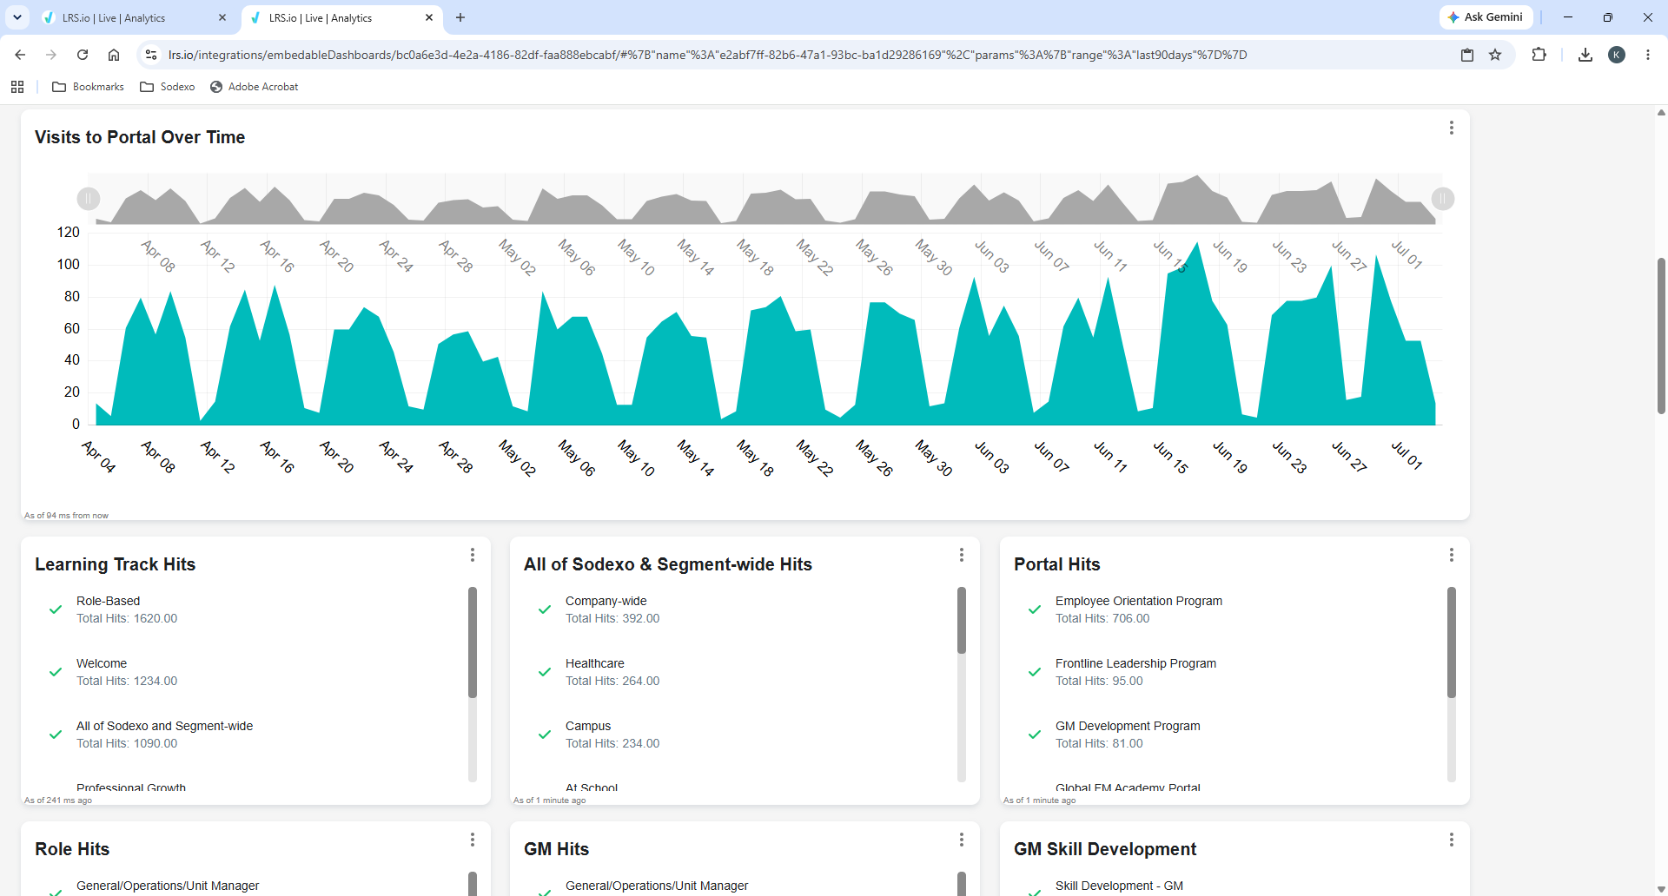
Task: Click Frontline Leadership Program checkmark
Action: click(1035, 672)
